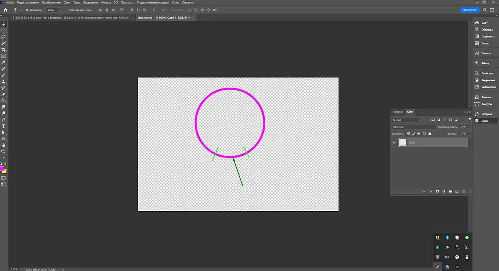The width and height of the screenshot is (499, 271).
Task: Open the Слои menu in menu bar
Action: tap(67, 3)
